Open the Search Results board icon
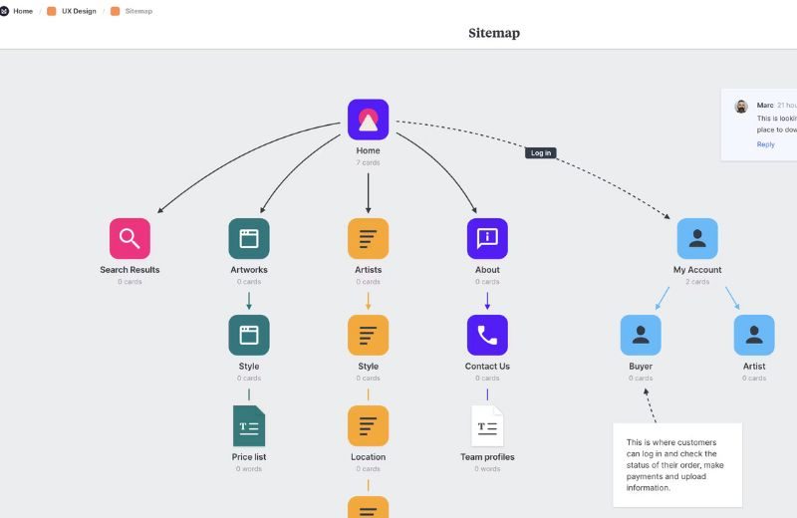797x518 pixels. point(130,238)
